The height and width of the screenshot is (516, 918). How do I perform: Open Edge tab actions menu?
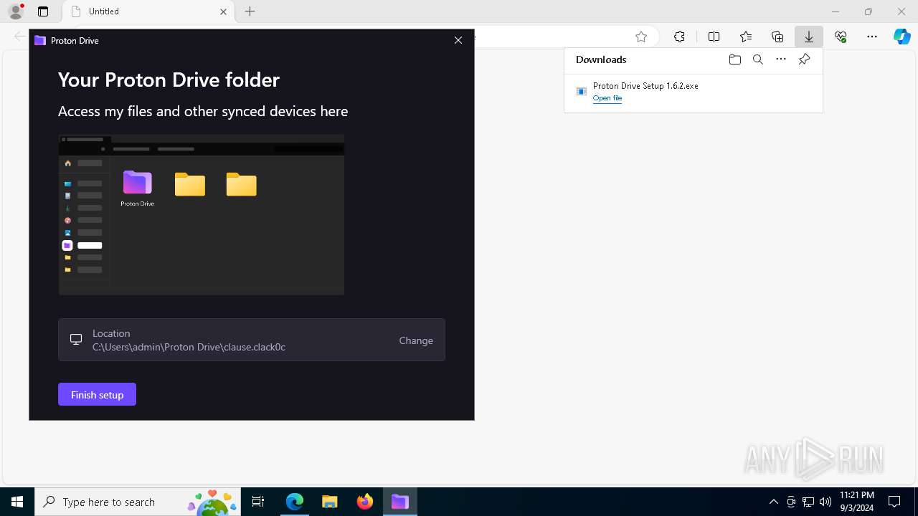[x=43, y=11]
